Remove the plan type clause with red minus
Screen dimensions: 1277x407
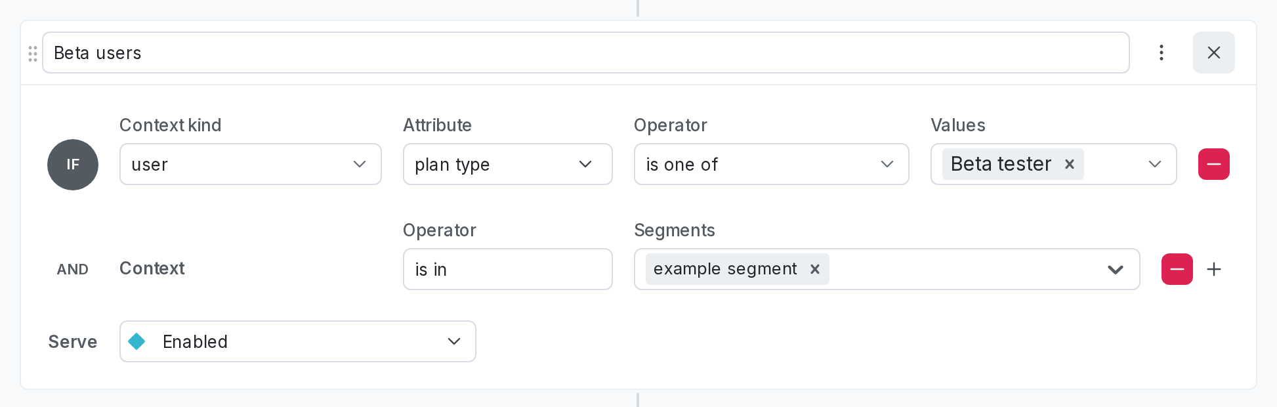tap(1214, 164)
